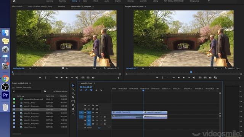Switch to the Effects workspace

[x=96, y=1]
